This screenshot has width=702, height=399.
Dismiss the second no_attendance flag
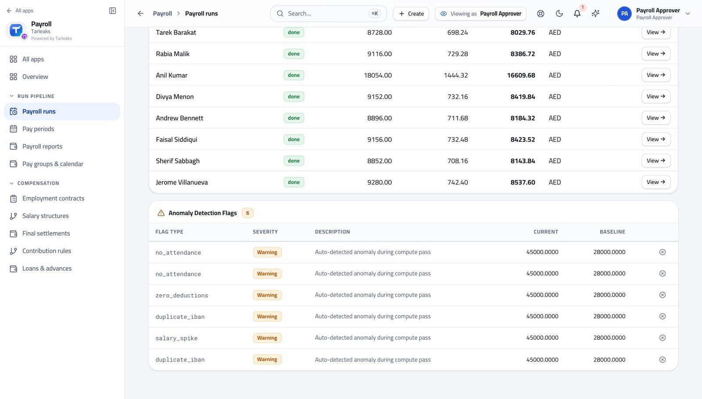click(x=663, y=274)
